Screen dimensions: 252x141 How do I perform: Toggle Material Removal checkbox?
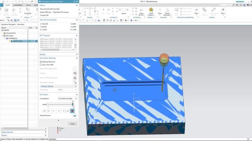[x=41, y=62]
